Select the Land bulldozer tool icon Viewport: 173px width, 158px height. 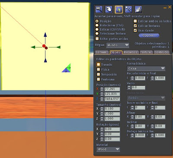pos(138,9)
